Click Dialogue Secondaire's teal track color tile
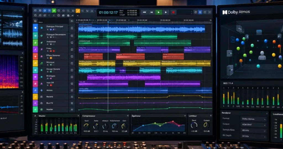Screen dimensions: 283x149 (x=35, y=36)
